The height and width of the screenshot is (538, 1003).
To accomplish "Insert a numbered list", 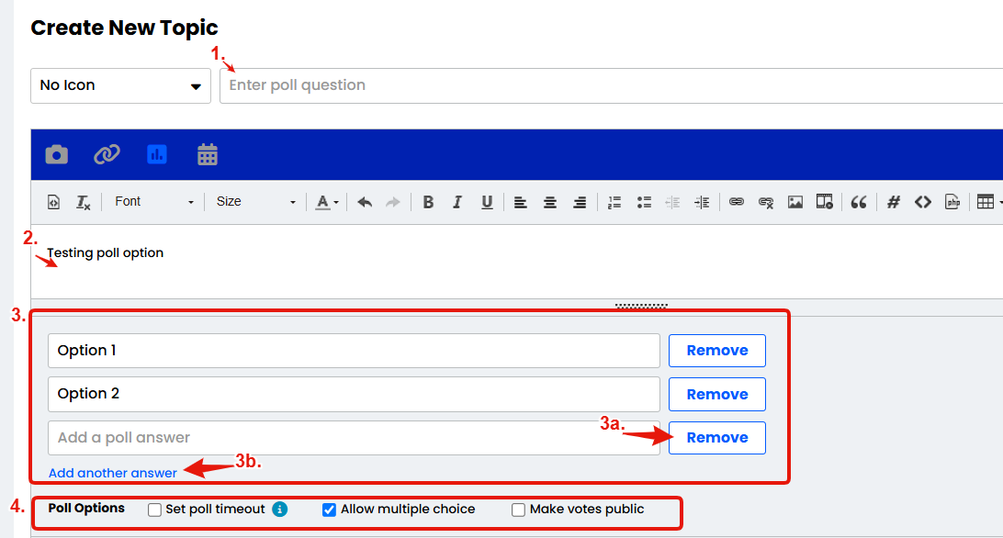I will point(614,202).
